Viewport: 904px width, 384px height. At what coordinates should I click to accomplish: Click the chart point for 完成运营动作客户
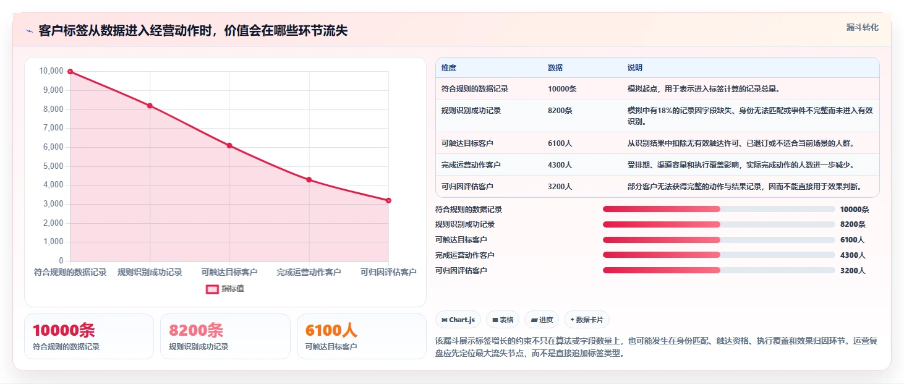[x=309, y=179]
